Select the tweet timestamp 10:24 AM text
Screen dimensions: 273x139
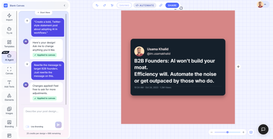(153, 87)
